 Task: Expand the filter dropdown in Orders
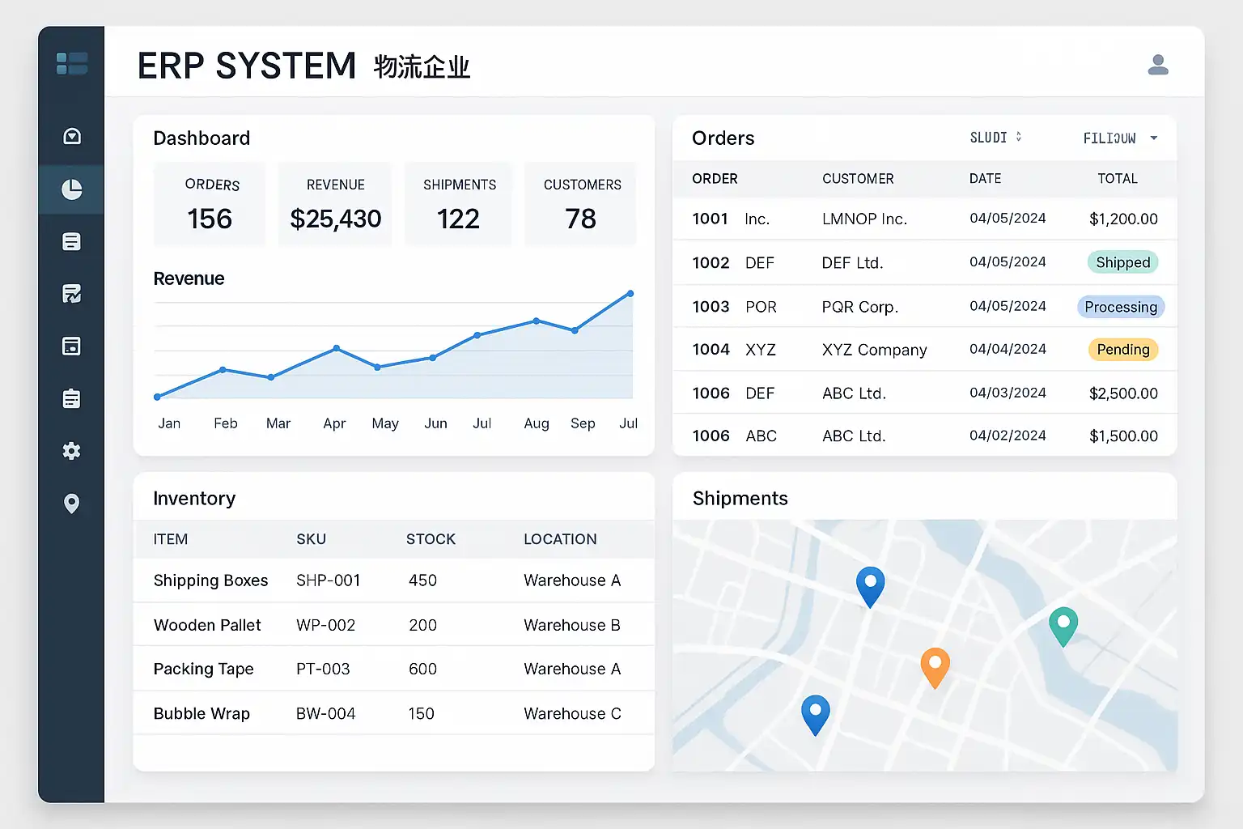(x=1153, y=138)
